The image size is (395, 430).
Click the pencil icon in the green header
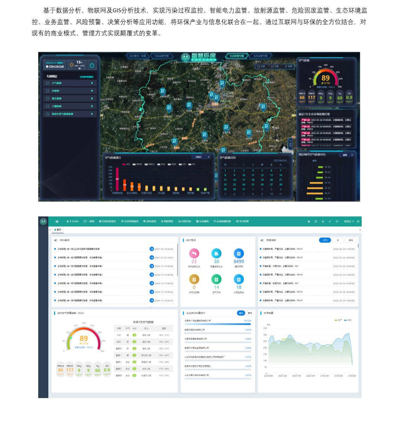click(330, 221)
